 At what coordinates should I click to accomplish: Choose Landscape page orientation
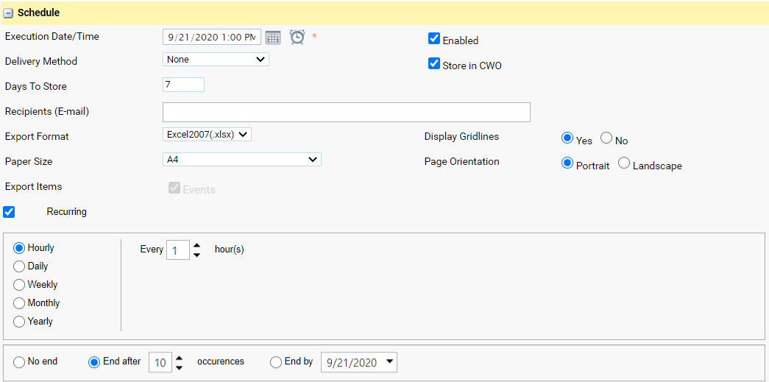tap(624, 164)
